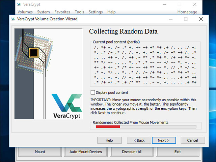This screenshot has height=162, width=216.
Task: Click the Collecting Random Data heading
Action: 123,31
